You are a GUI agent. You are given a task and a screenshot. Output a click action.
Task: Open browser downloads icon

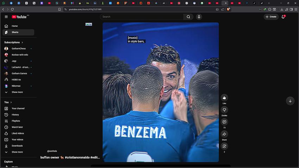click(x=282, y=9)
